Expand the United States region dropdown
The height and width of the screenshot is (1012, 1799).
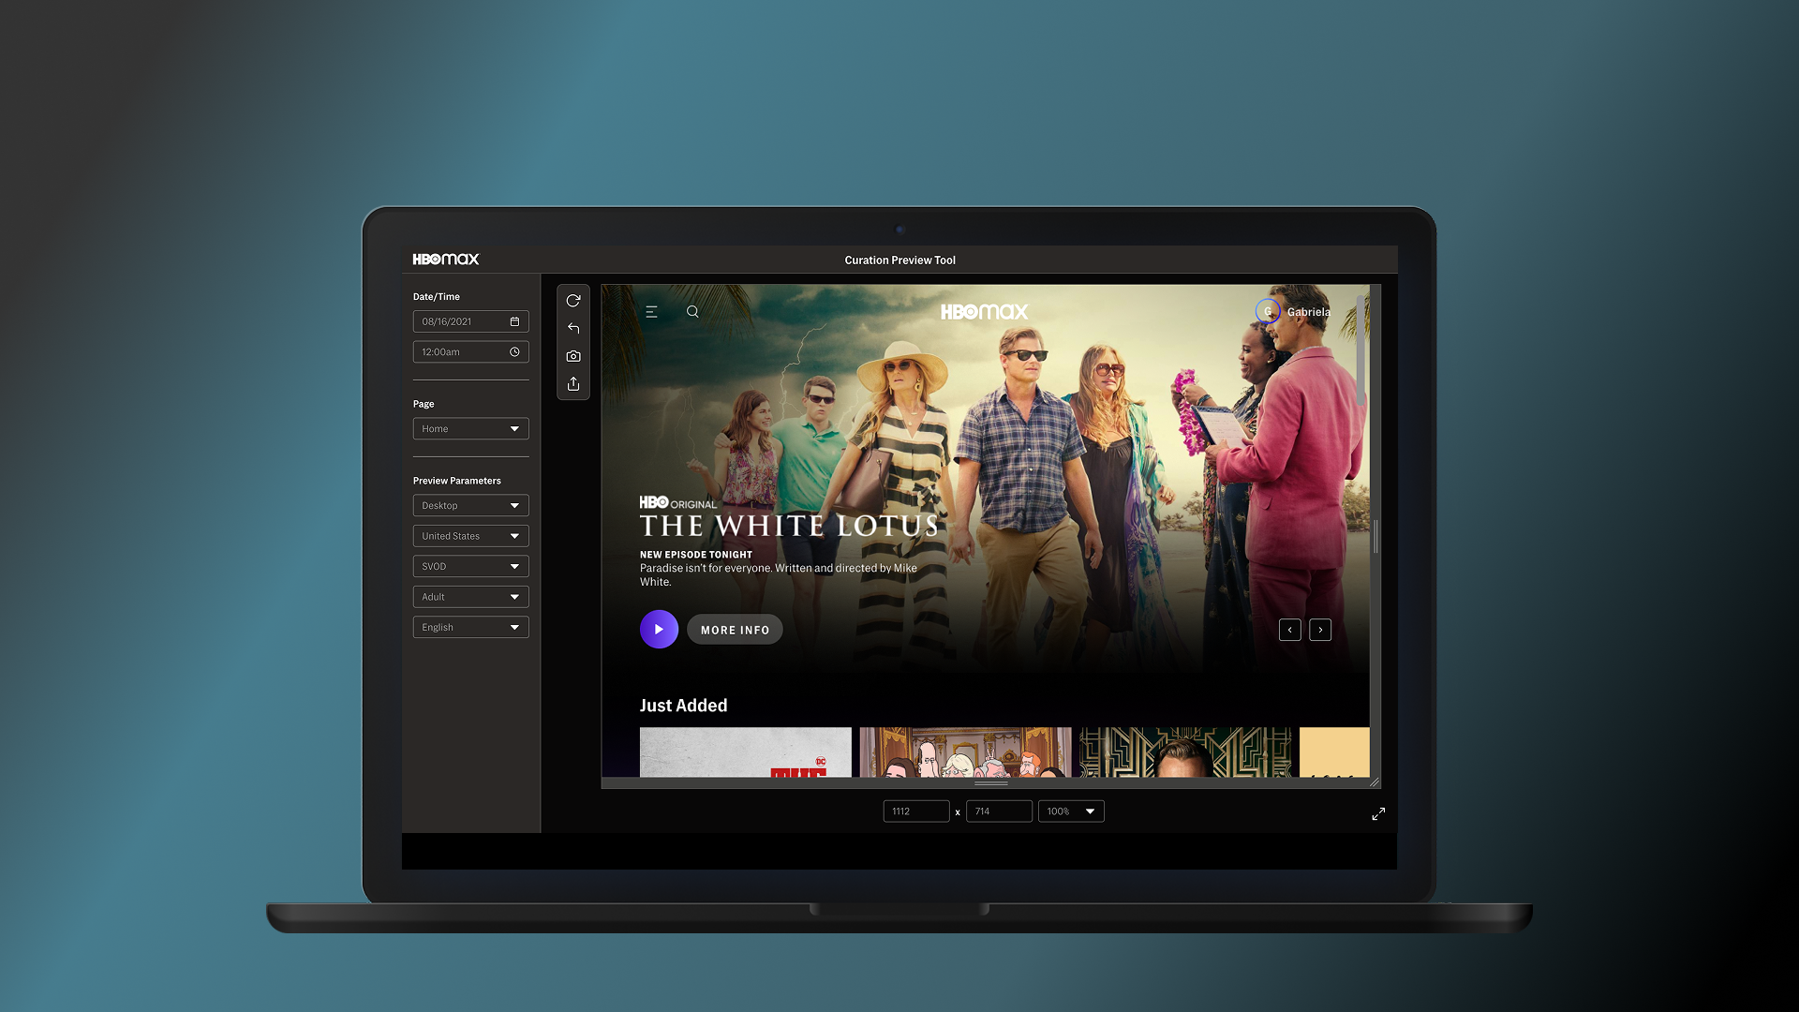(x=470, y=536)
